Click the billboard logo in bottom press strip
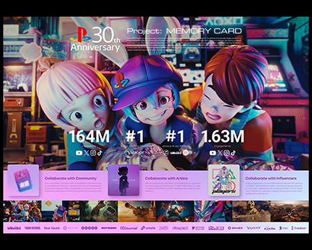This screenshot has height=250, width=312. point(14,228)
